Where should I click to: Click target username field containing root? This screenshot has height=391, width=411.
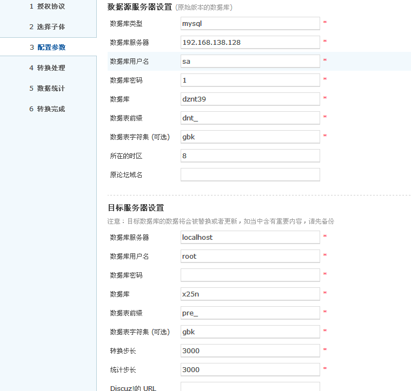tap(250, 256)
